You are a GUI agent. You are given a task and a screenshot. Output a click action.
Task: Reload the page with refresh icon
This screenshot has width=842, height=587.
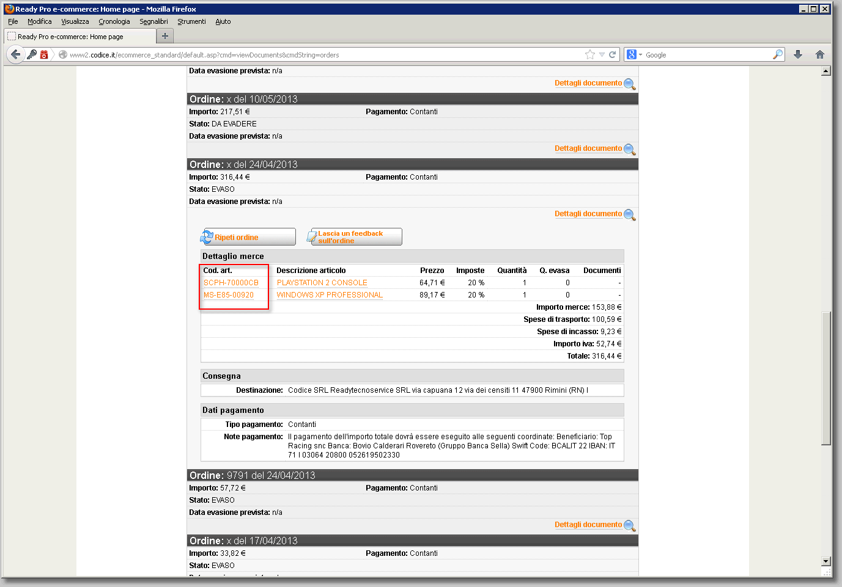coord(612,54)
